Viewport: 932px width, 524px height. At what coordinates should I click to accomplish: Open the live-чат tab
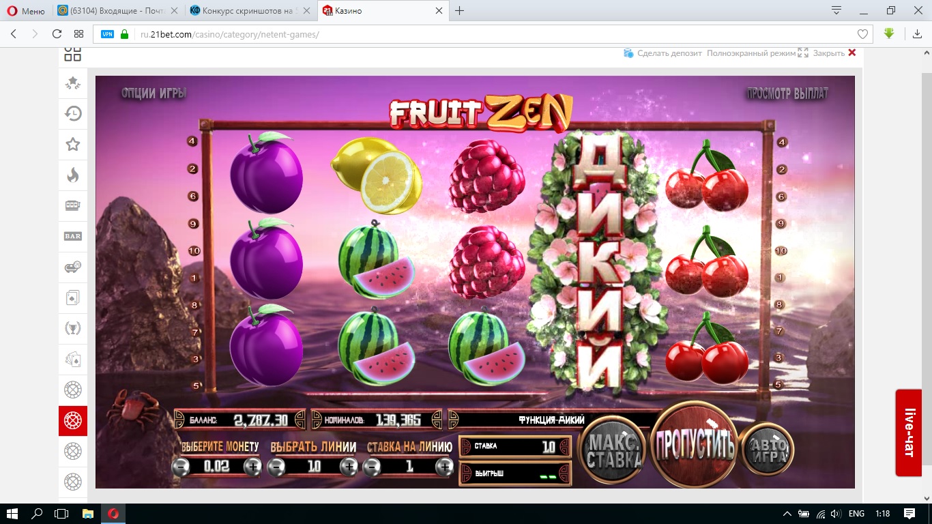[x=909, y=433]
